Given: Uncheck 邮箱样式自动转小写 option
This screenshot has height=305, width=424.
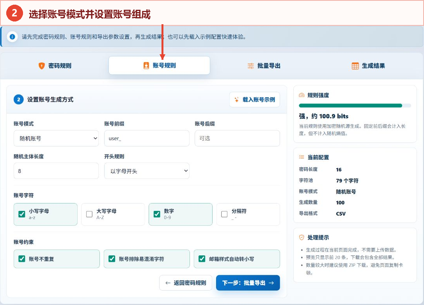Looking at the screenshot, I should coord(202,259).
